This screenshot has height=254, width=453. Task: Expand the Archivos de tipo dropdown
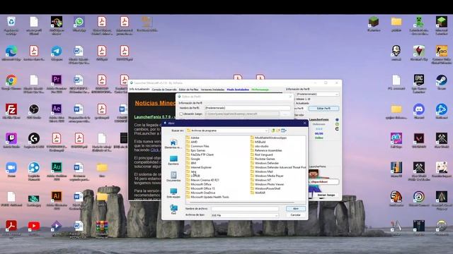click(276, 215)
